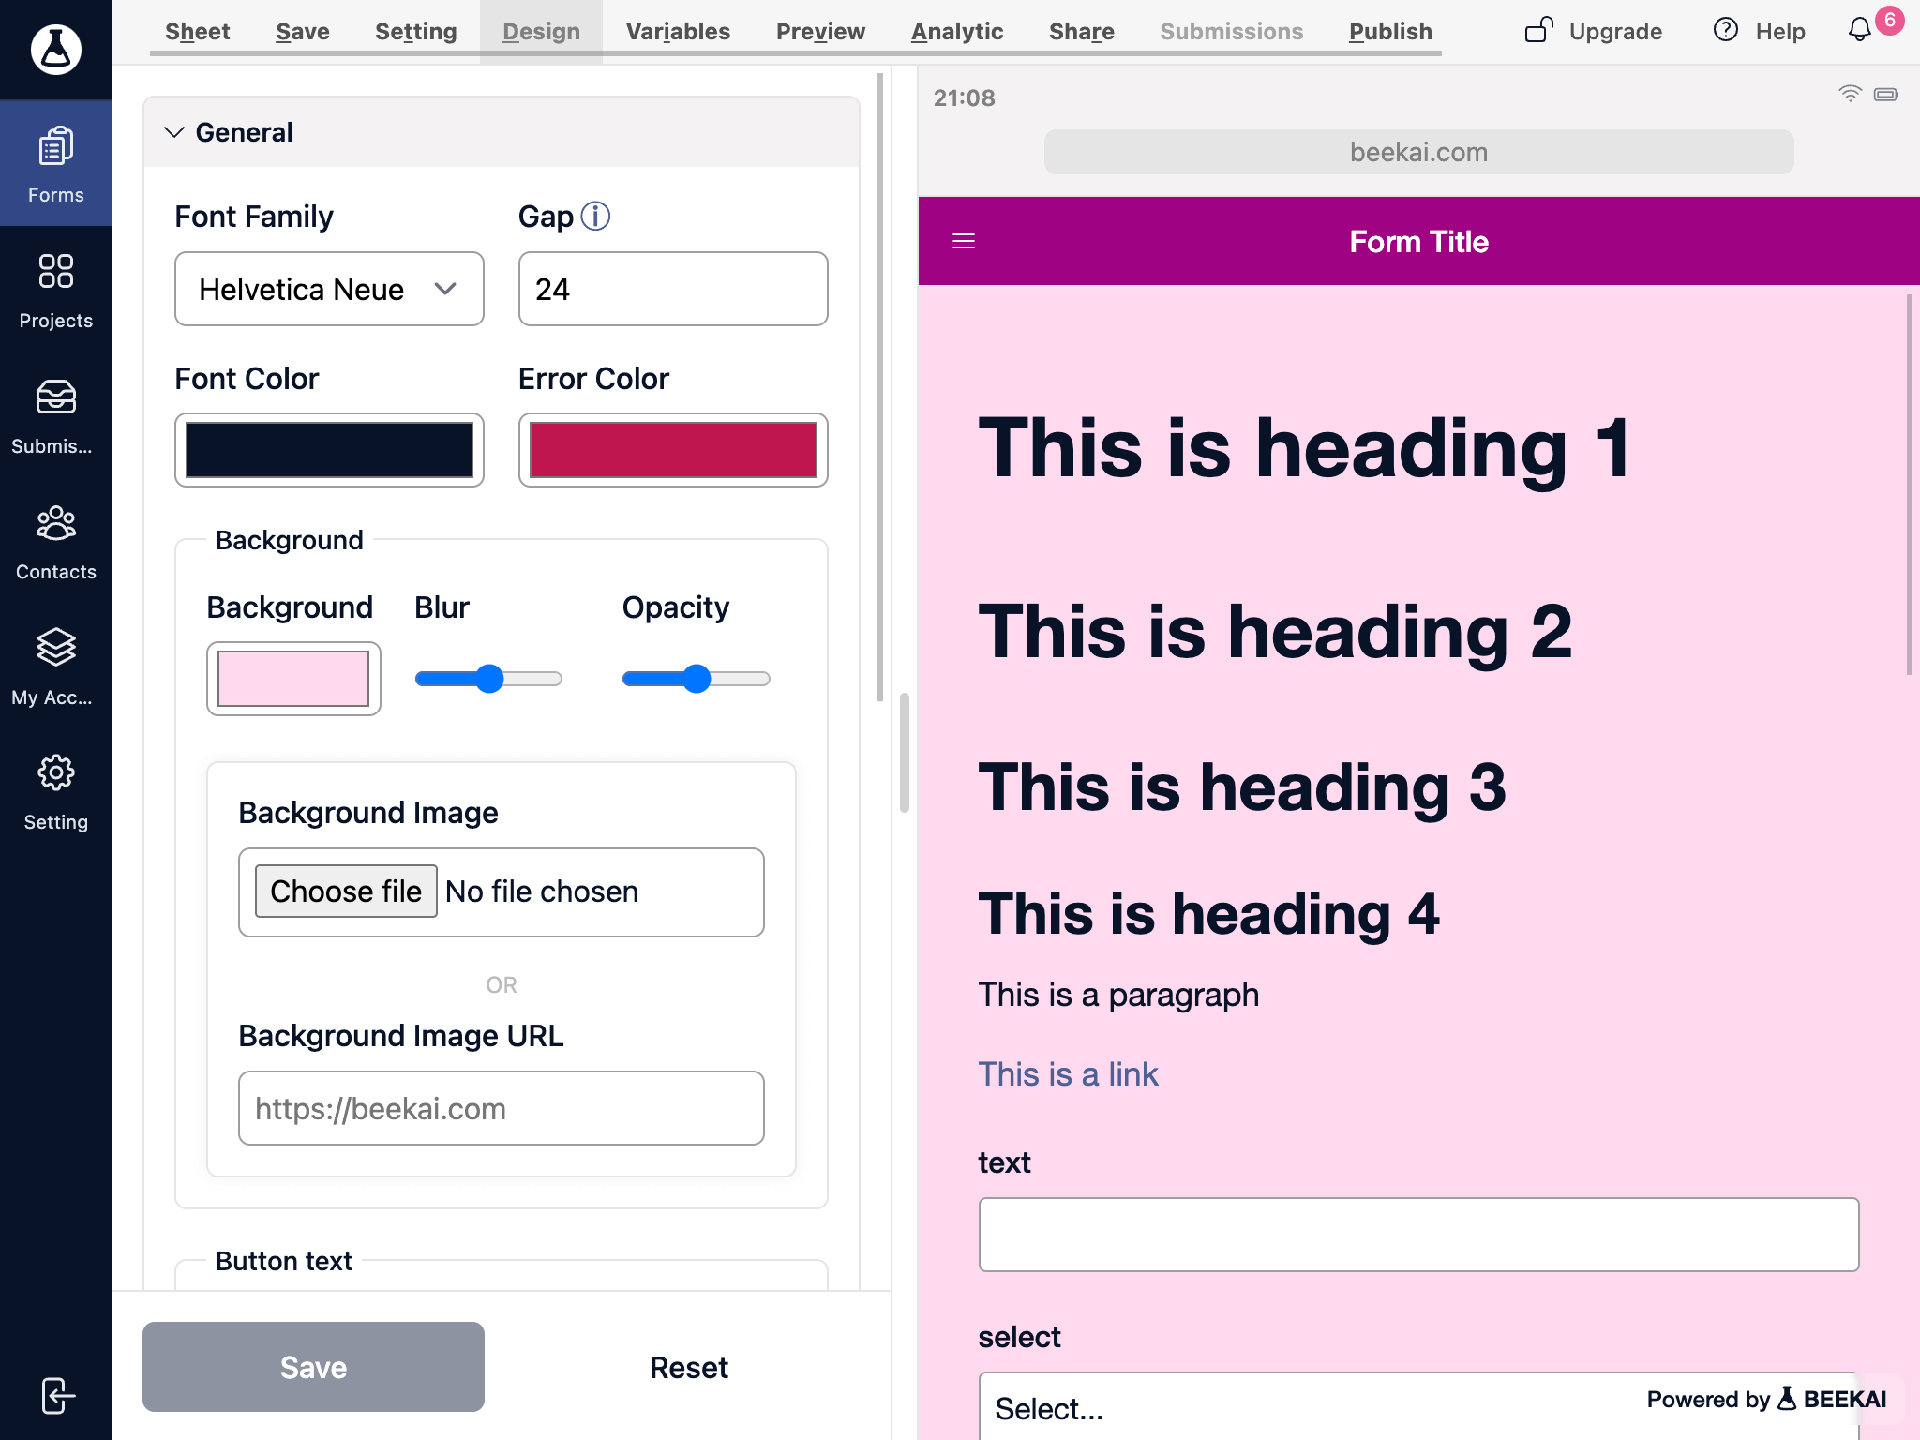Choose file for Background Image upload
The image size is (1920, 1440).
(345, 891)
